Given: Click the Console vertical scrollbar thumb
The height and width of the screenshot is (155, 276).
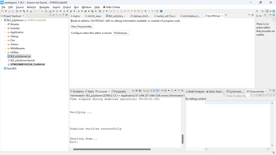Looking at the screenshot, I should point(183,139).
